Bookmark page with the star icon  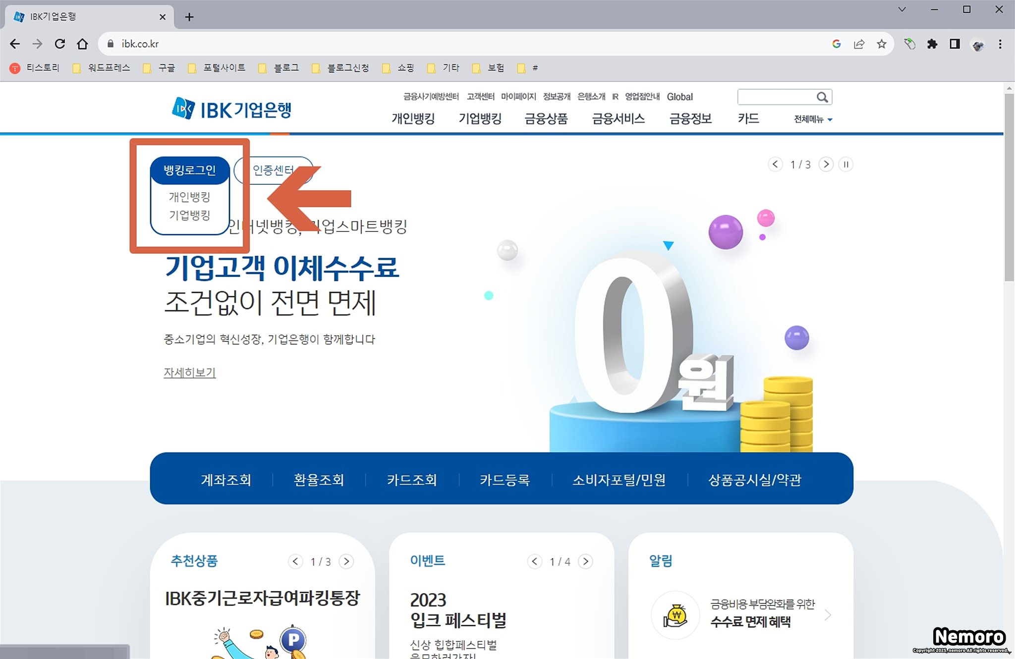coord(881,44)
